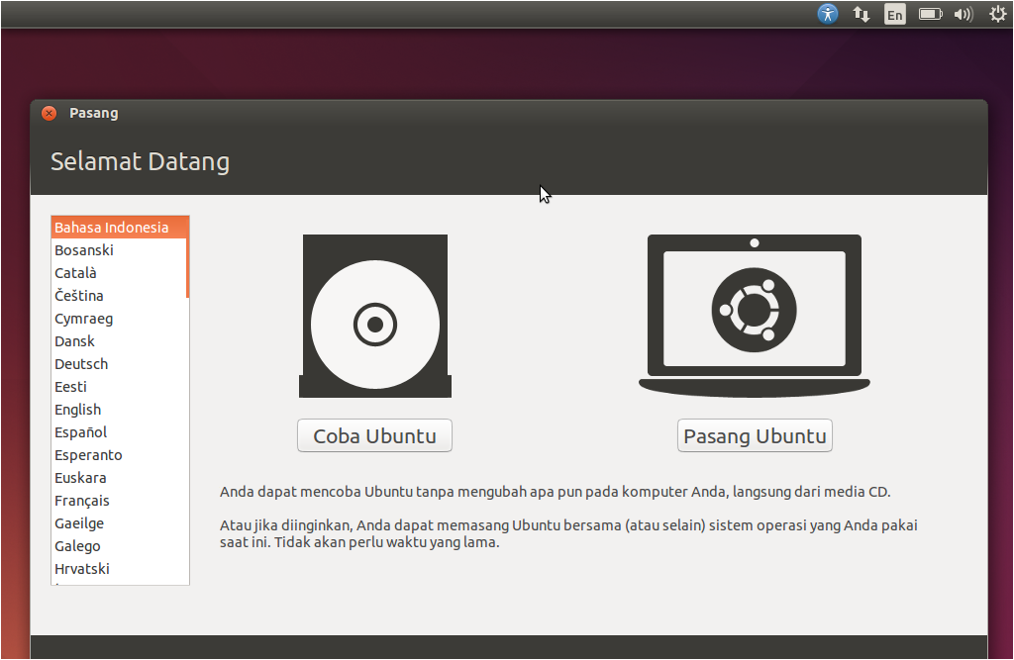Click the Pasang window title
The width and height of the screenshot is (1014, 660).
94,113
